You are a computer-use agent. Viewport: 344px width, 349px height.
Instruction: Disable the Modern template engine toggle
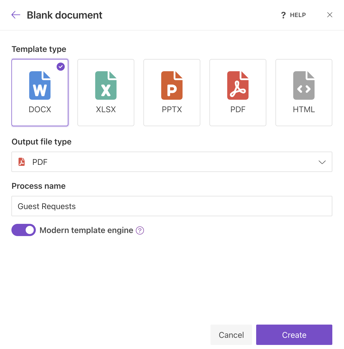pyautogui.click(x=24, y=230)
